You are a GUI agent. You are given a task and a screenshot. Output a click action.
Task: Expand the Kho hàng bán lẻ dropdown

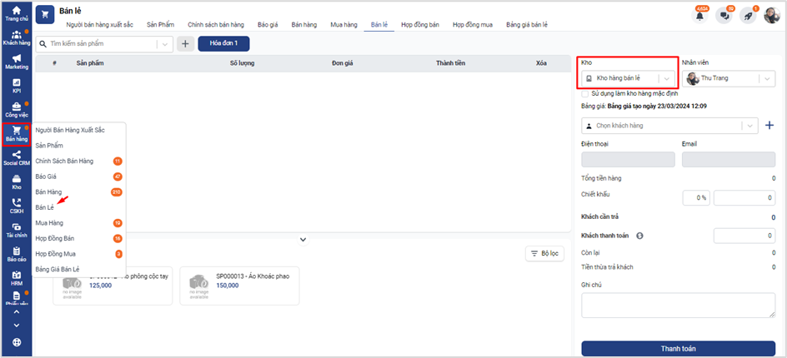[x=665, y=78]
